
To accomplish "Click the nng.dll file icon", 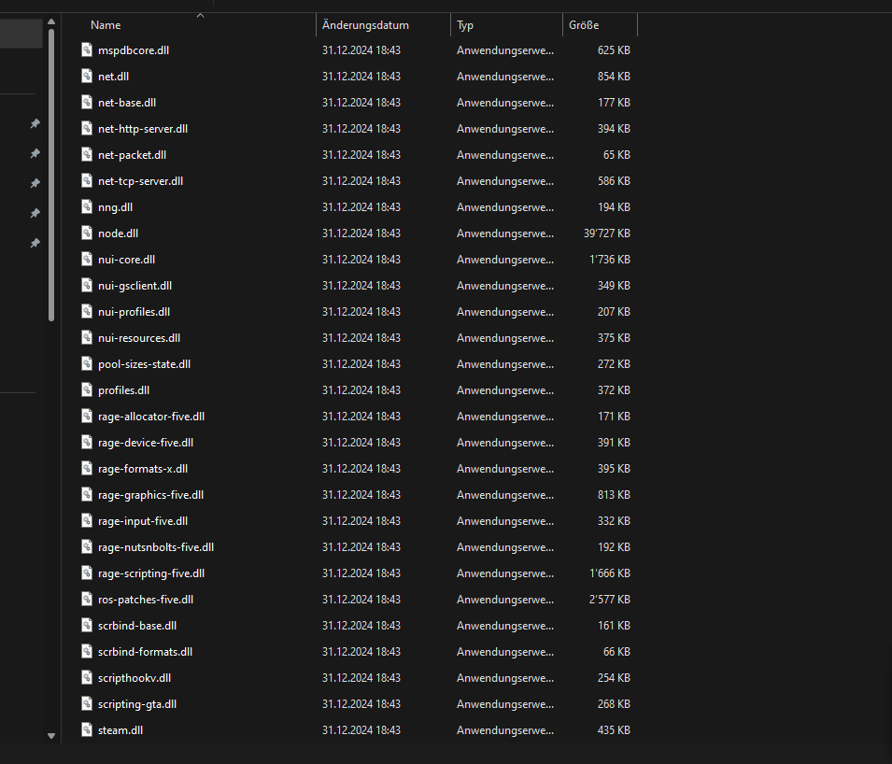I will [87, 207].
